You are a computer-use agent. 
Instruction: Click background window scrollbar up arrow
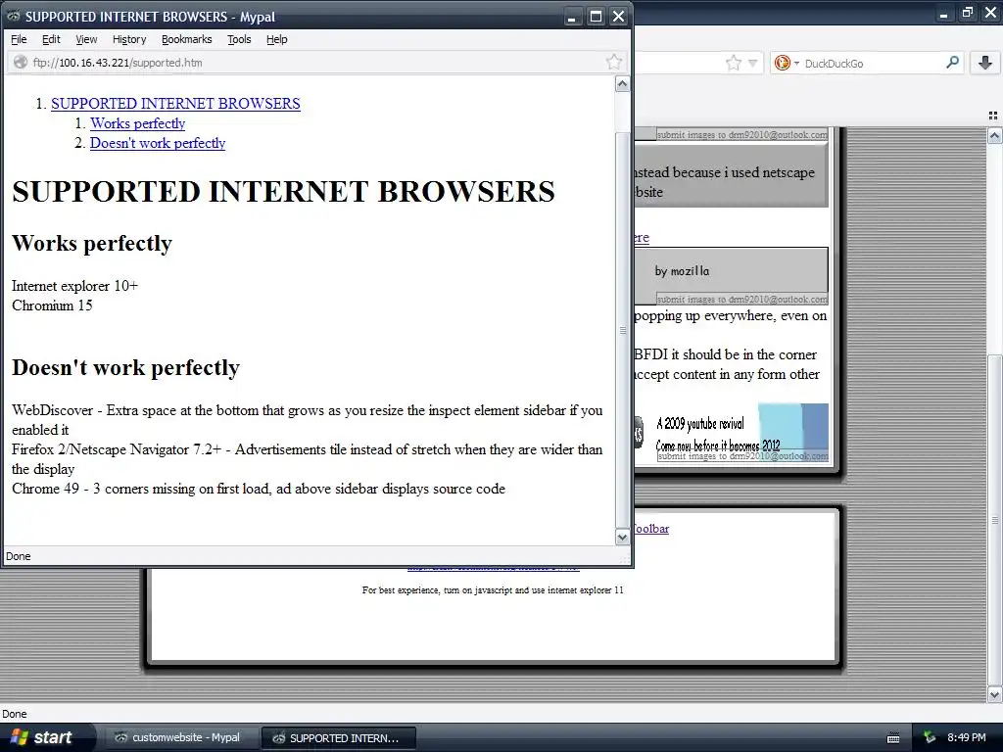point(994,135)
